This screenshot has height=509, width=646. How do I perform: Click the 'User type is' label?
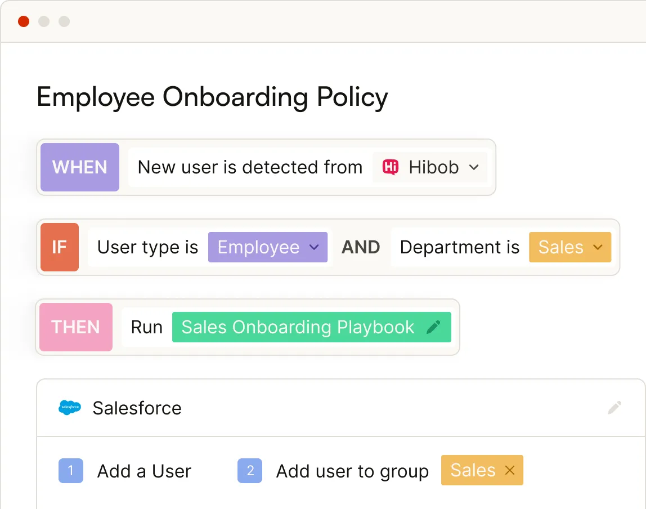click(147, 248)
